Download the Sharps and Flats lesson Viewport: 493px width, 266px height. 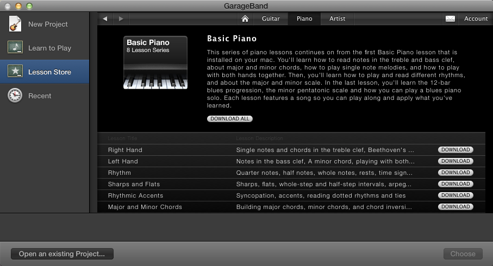tap(455, 184)
